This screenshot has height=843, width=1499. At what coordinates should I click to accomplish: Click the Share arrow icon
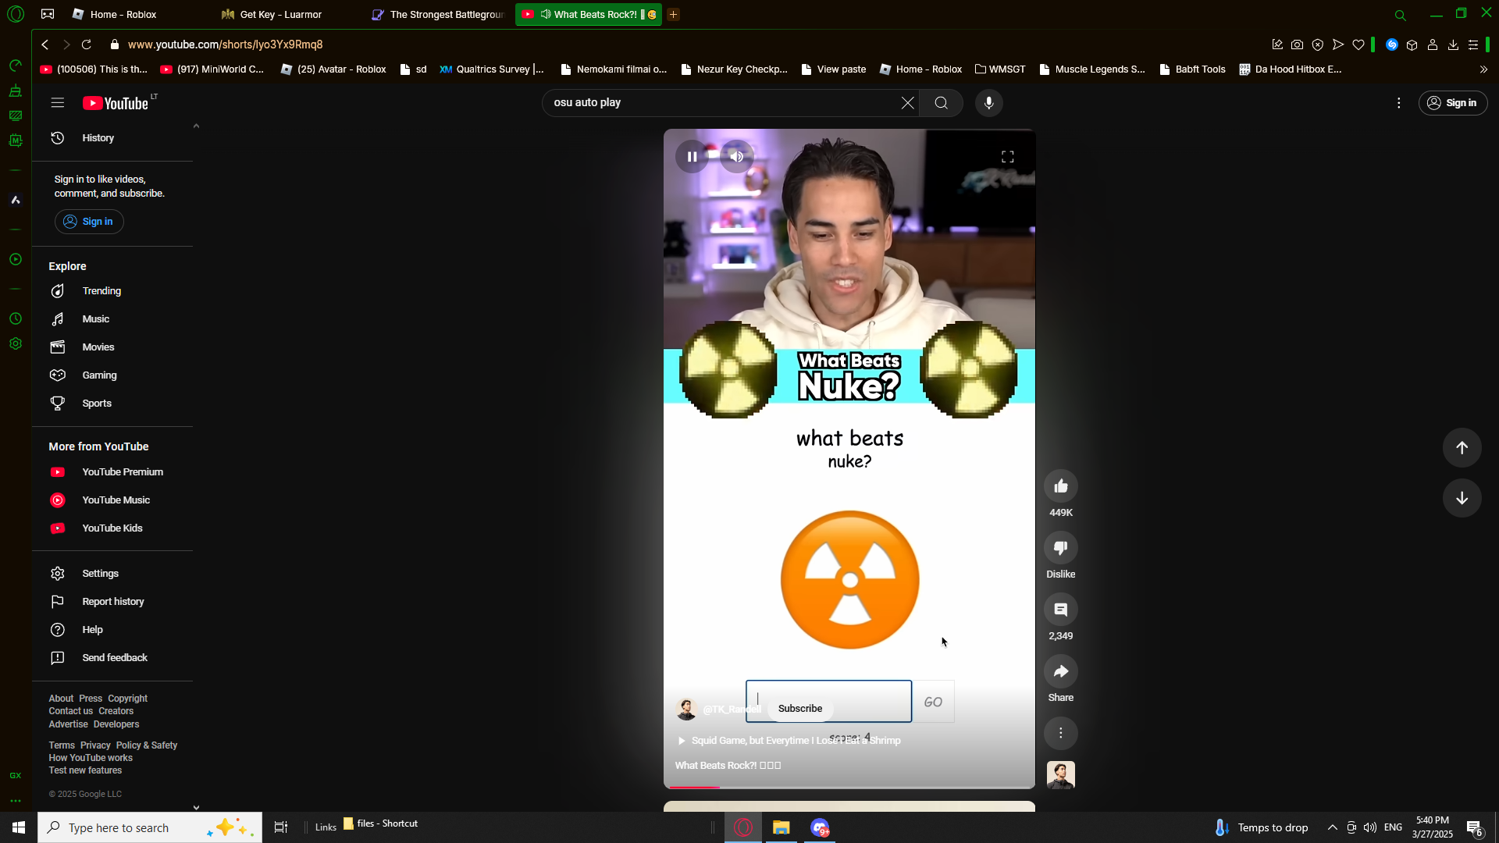tap(1060, 671)
